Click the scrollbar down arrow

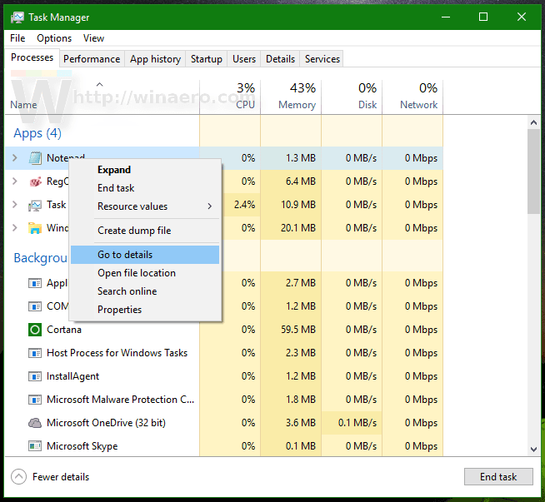[533, 450]
